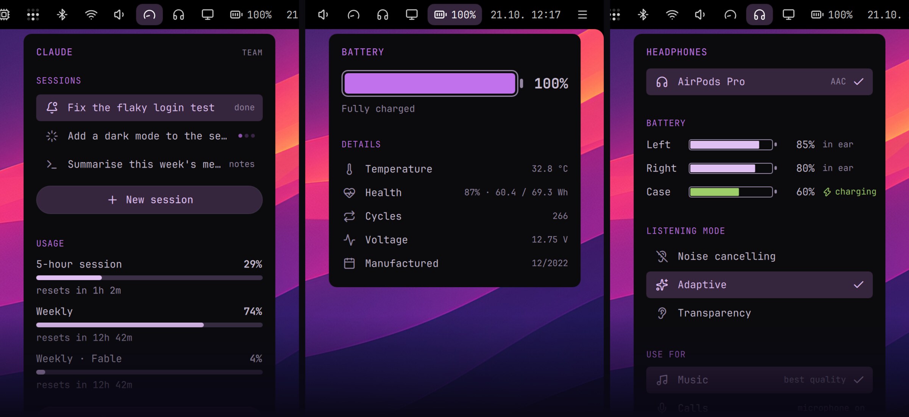Click the highlighted headphones icon above the Headphones panel

[759, 15]
